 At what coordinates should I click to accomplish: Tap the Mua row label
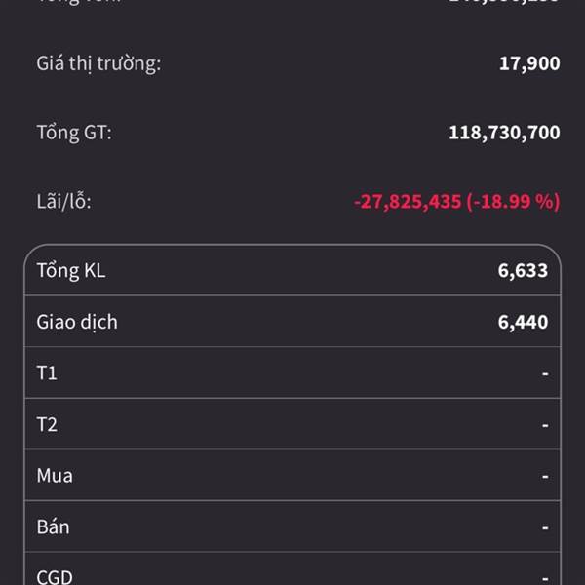[x=55, y=476]
